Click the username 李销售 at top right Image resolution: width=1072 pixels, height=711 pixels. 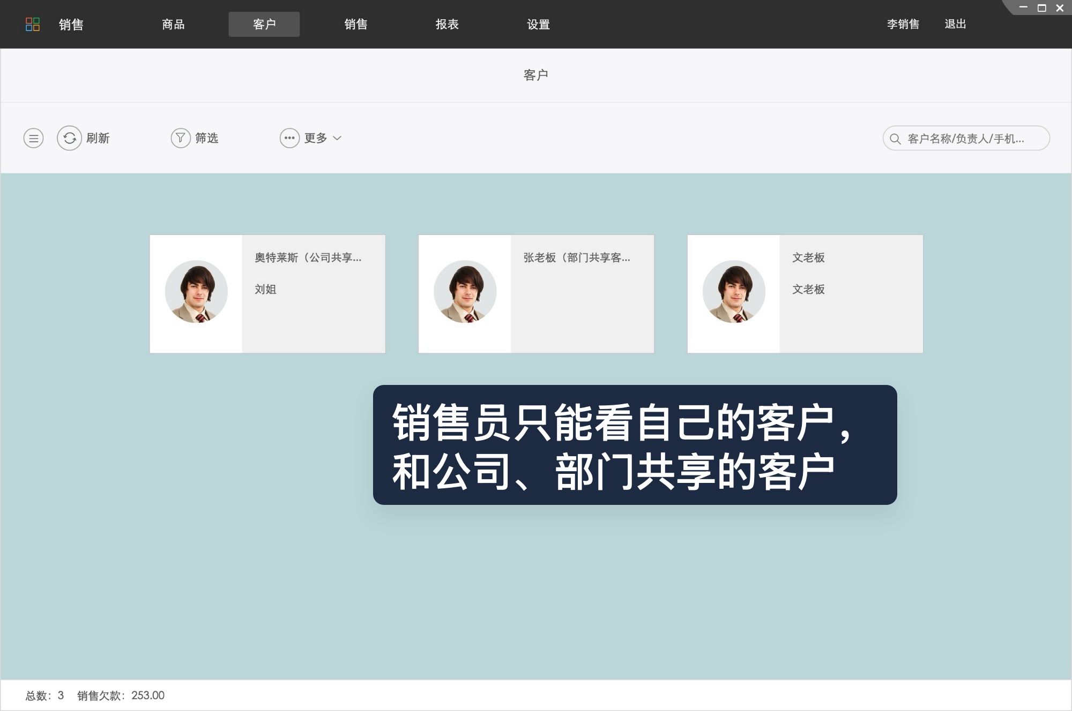tap(903, 24)
